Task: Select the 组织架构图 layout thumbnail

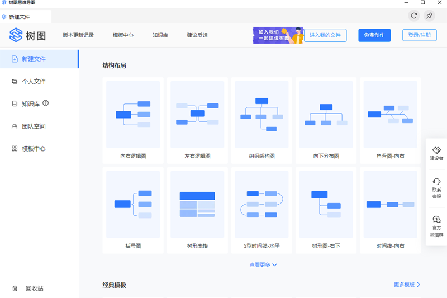Action: (261, 114)
